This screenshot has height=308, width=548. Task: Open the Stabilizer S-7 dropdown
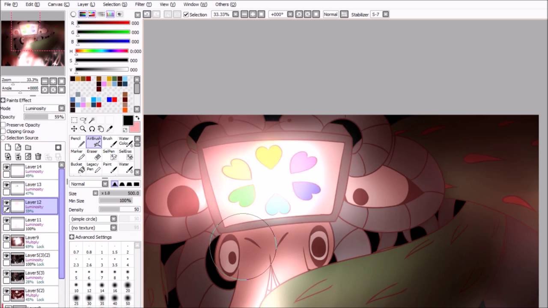[386, 15]
